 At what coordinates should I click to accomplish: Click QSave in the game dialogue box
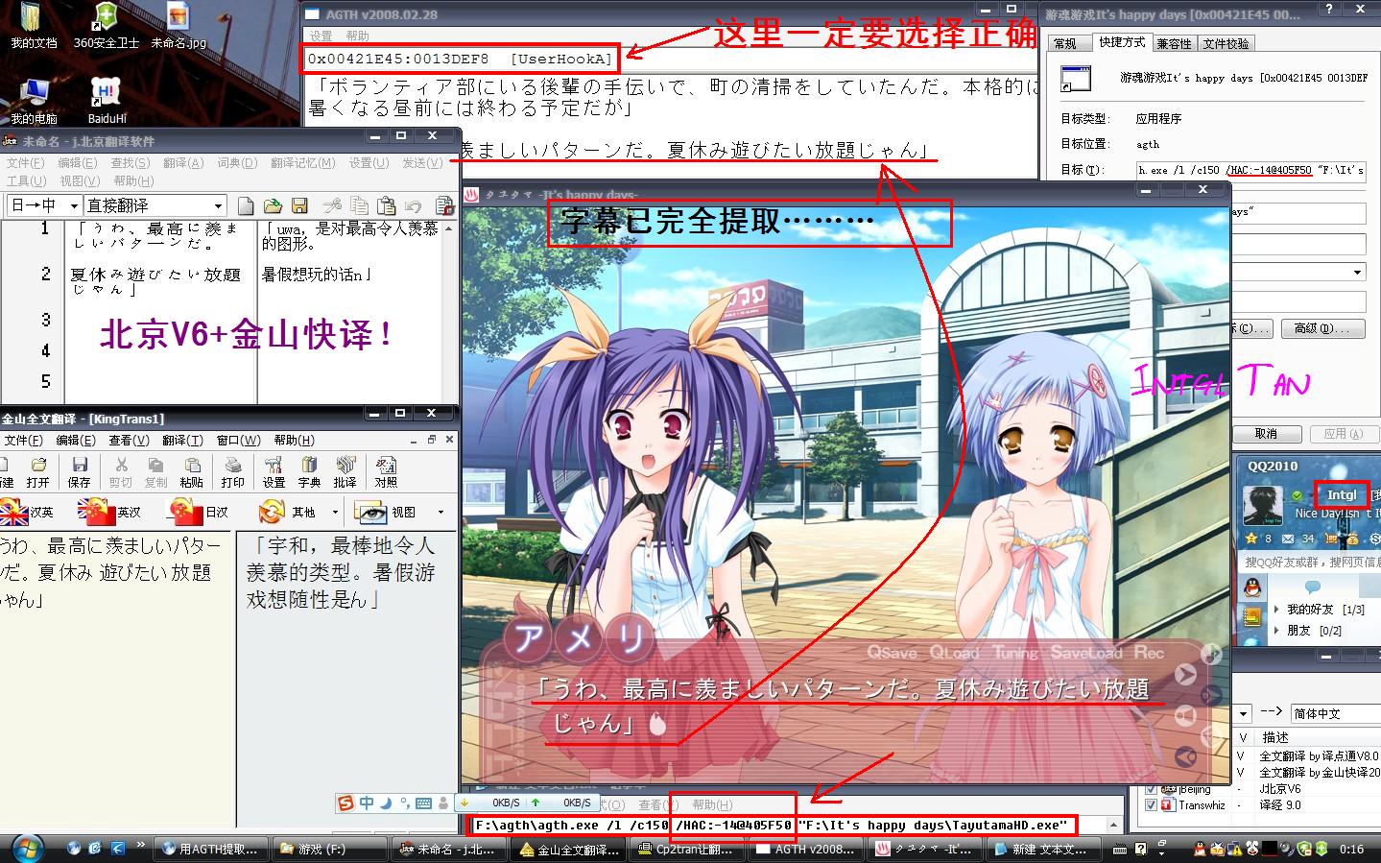tap(892, 653)
